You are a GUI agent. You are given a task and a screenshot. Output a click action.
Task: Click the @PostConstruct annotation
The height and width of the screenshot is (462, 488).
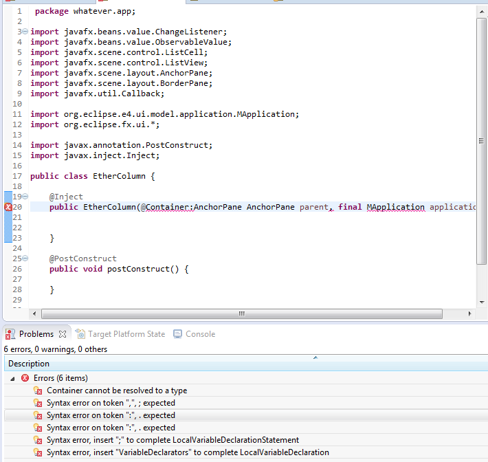pyautogui.click(x=82, y=258)
